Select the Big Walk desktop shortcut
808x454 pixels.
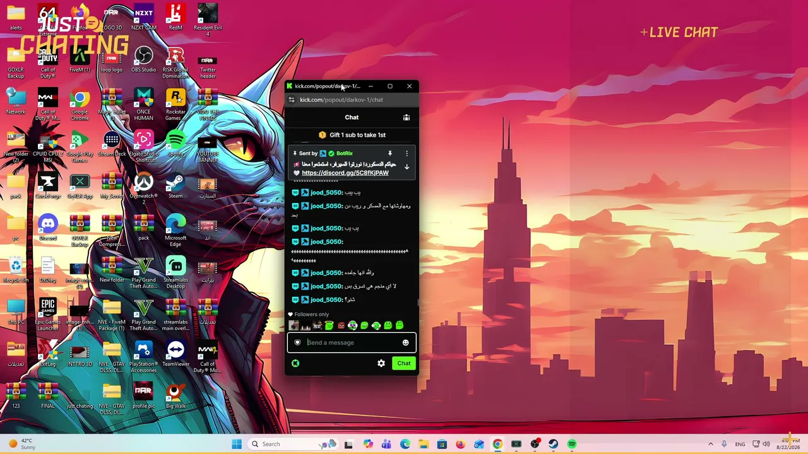(175, 397)
